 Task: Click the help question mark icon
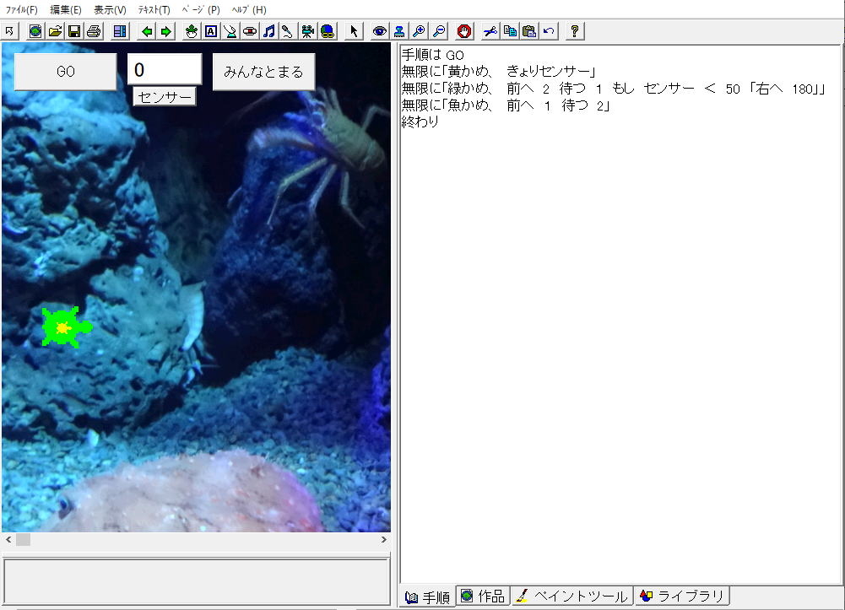pos(574,31)
